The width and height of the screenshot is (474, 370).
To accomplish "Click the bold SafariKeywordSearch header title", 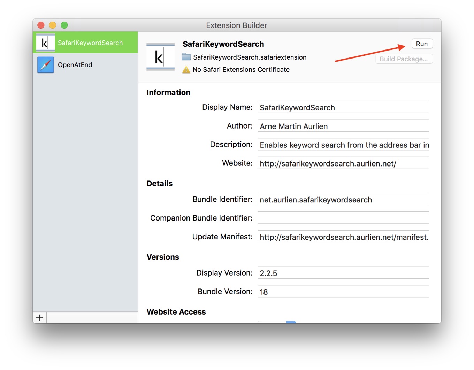I will 223,44.
